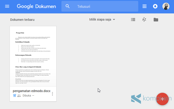Open the three-dot menu for pengamatan edmodo.docx
The width and height of the screenshot is (174, 109).
pyautogui.click(x=52, y=94)
